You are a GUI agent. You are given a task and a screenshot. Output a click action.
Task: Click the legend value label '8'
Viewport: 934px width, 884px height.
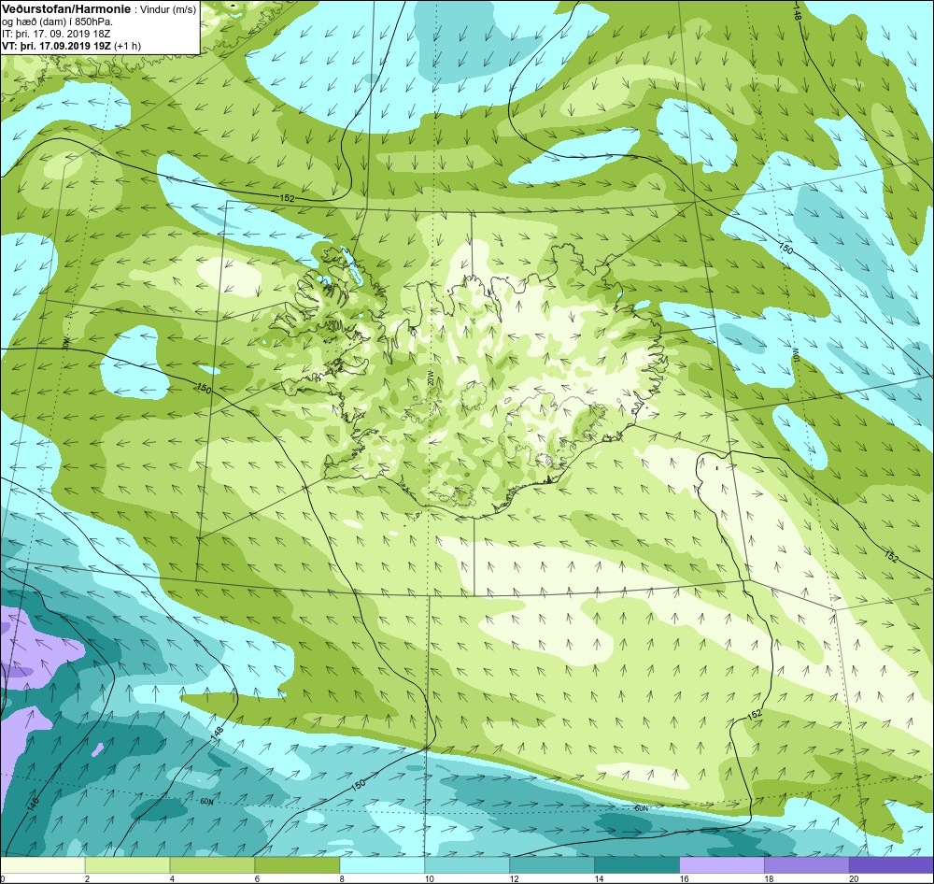click(x=342, y=878)
